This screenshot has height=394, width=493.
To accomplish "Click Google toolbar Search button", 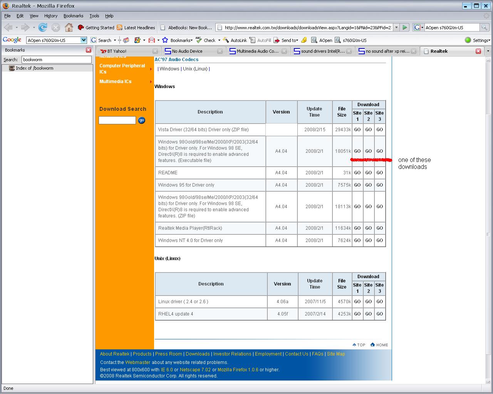I will pyautogui.click(x=101, y=40).
